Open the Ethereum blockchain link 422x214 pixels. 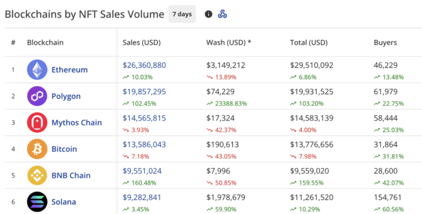[x=69, y=70]
